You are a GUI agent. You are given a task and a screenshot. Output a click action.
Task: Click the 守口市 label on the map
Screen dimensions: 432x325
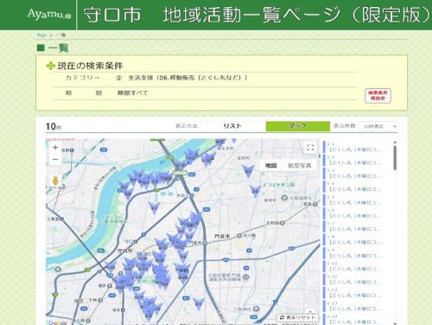[x=124, y=251]
